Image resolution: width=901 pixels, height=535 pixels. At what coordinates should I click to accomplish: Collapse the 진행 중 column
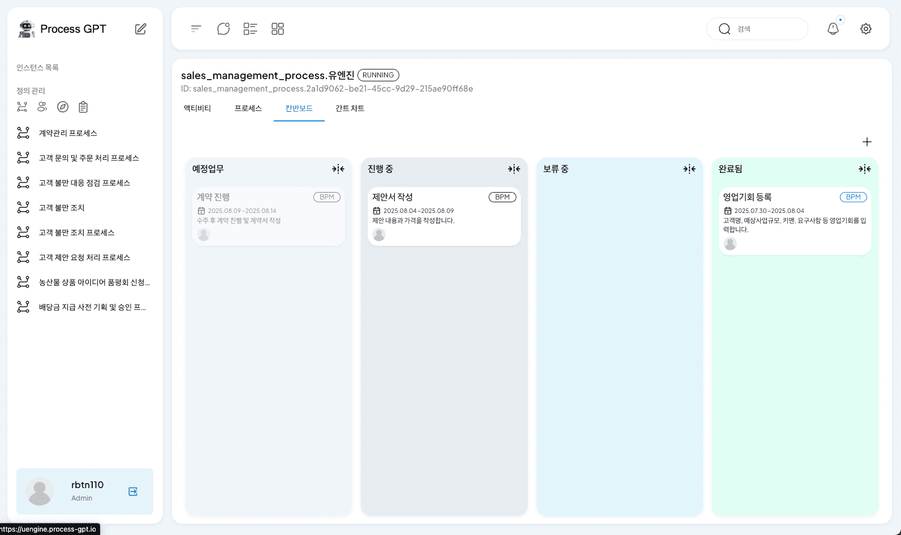(x=514, y=169)
